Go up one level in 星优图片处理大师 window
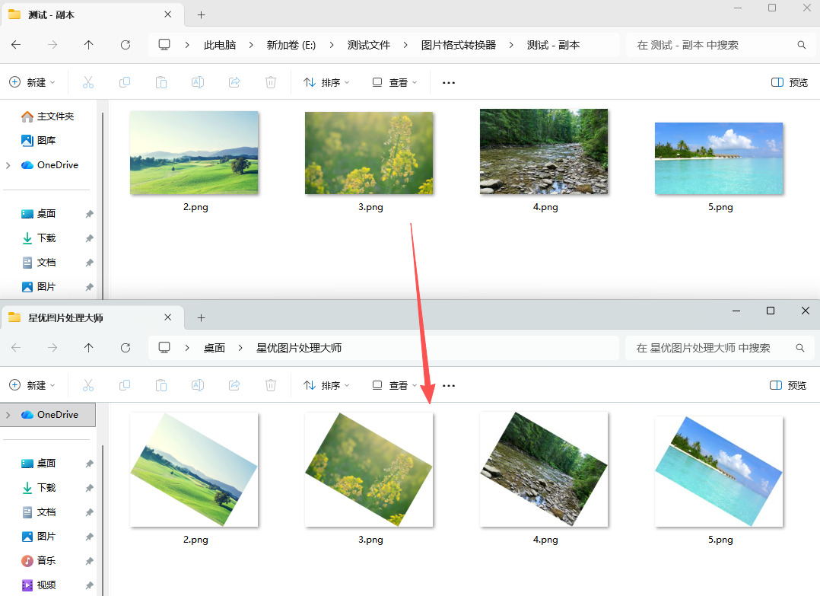The image size is (820, 596). click(89, 347)
